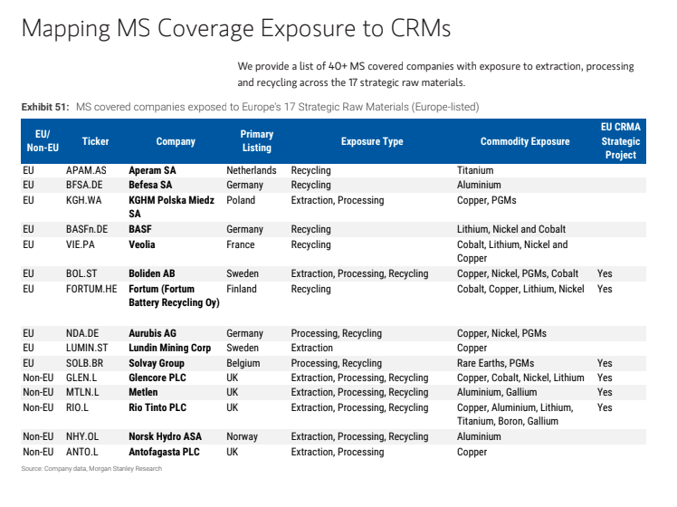This screenshot has height=507, width=677.
Task: Click 'Cobalt, Lithium, Nickel and Copper' cell
Action: pos(512,252)
